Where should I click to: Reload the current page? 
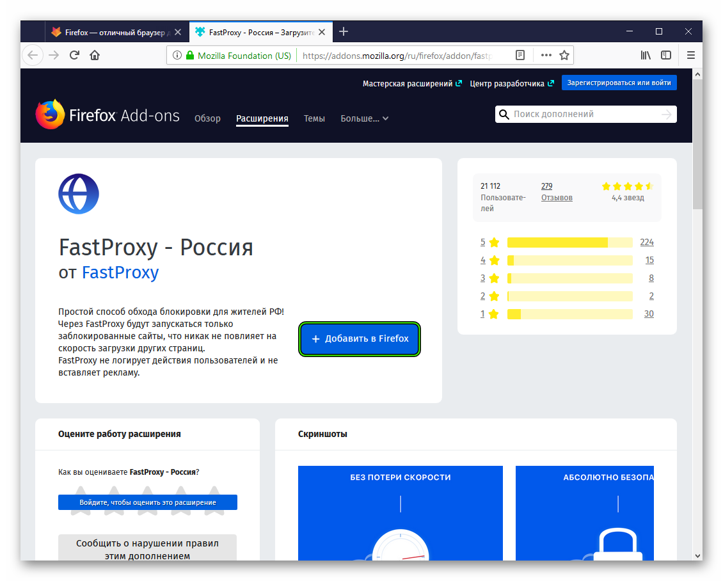pos(74,55)
